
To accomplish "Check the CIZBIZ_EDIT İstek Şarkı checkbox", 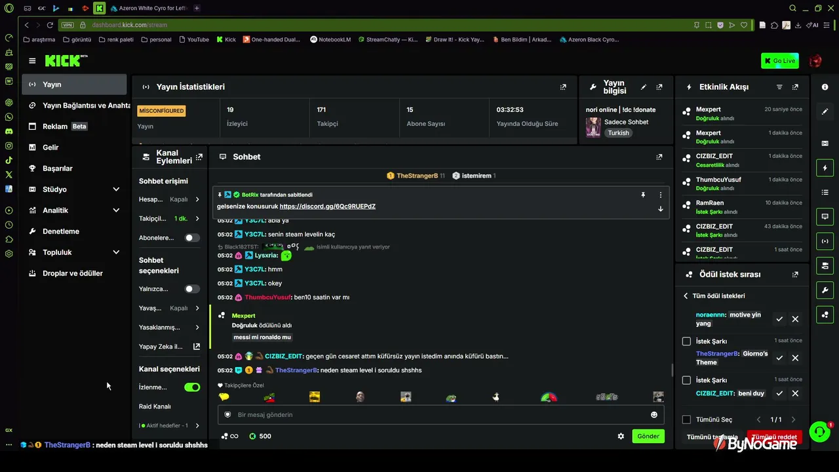I will point(686,380).
